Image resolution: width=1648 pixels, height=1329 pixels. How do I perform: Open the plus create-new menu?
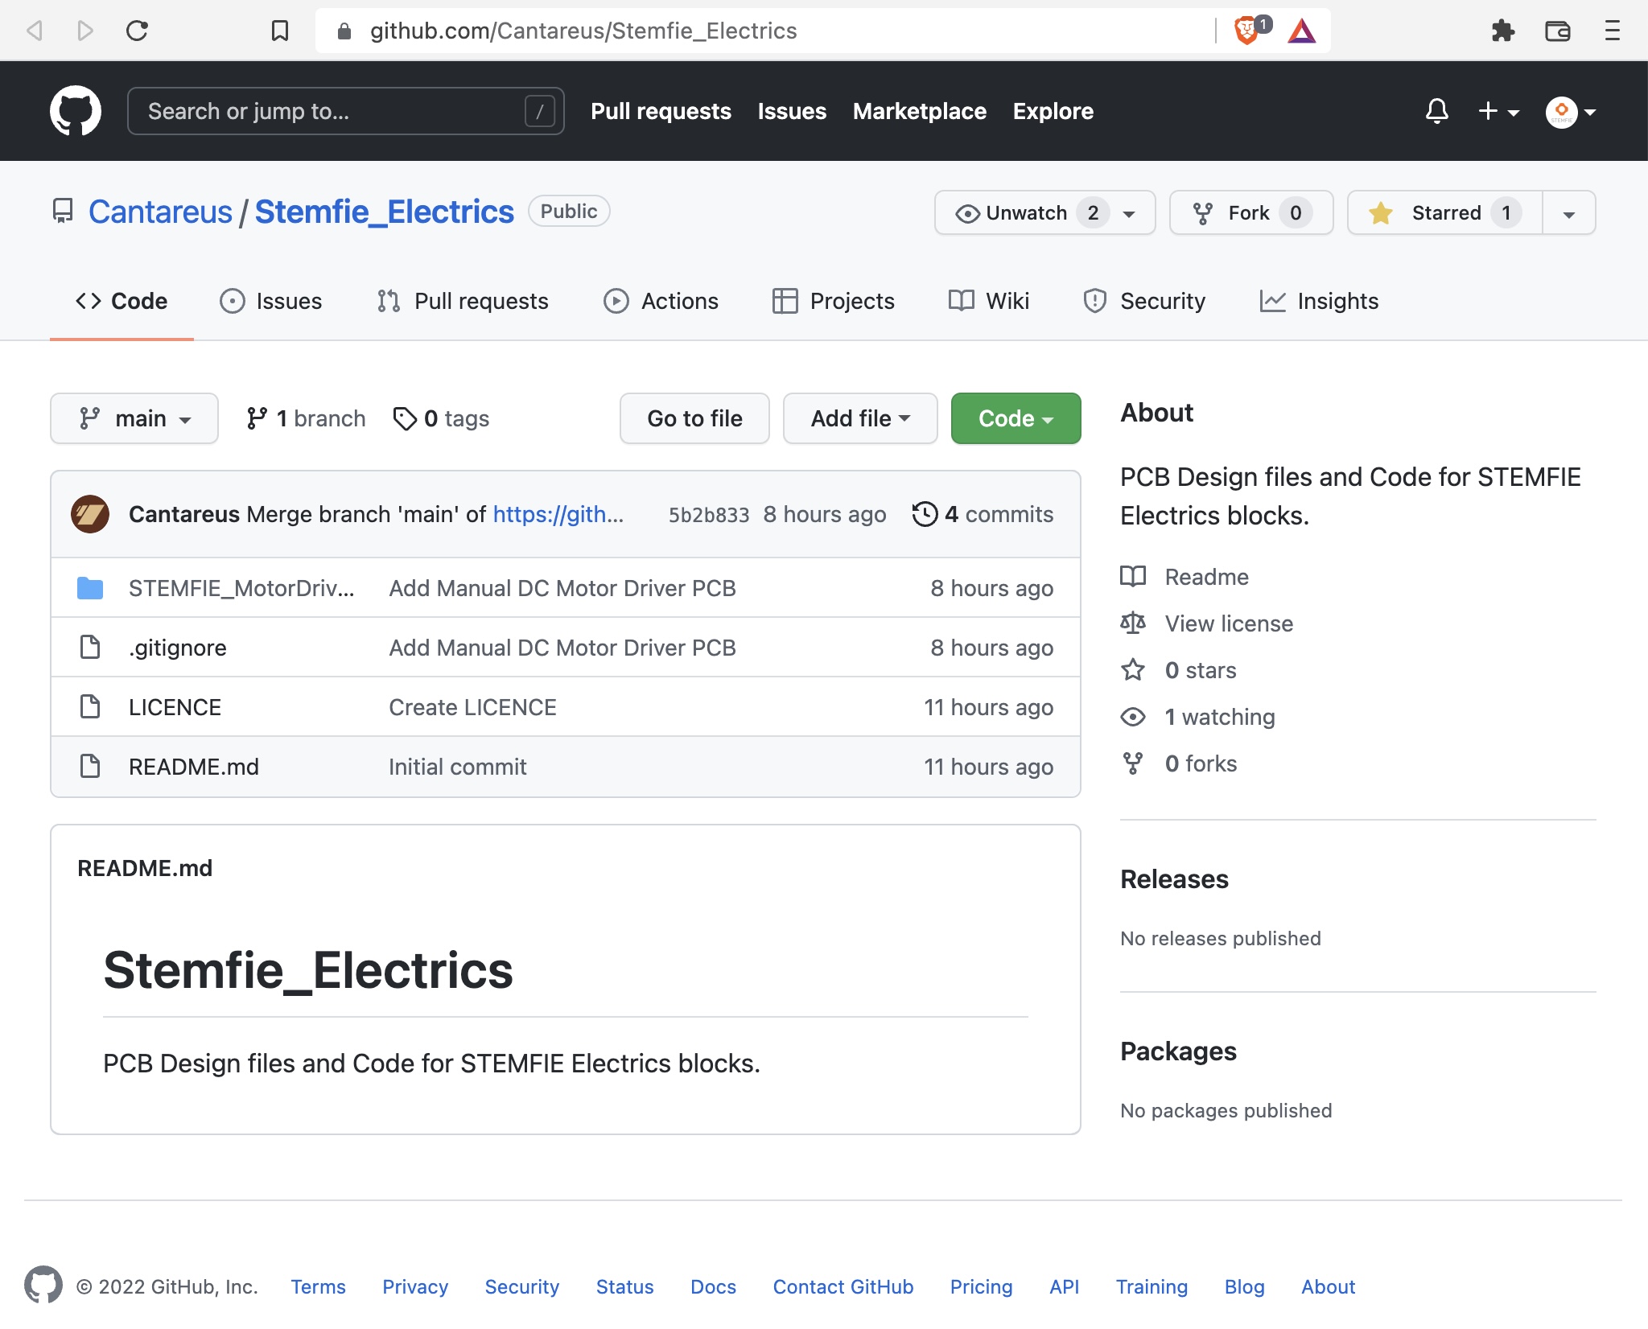click(x=1498, y=111)
